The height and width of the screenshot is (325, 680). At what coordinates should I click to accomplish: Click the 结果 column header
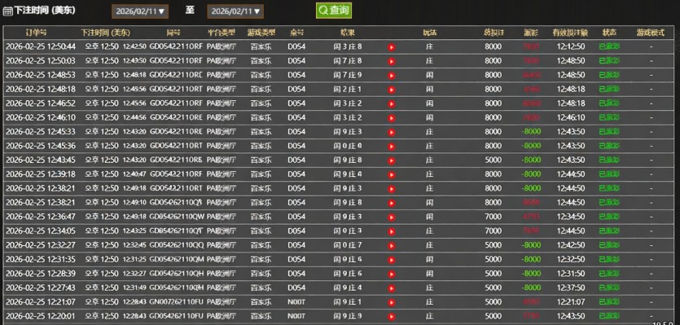pyautogui.click(x=348, y=33)
